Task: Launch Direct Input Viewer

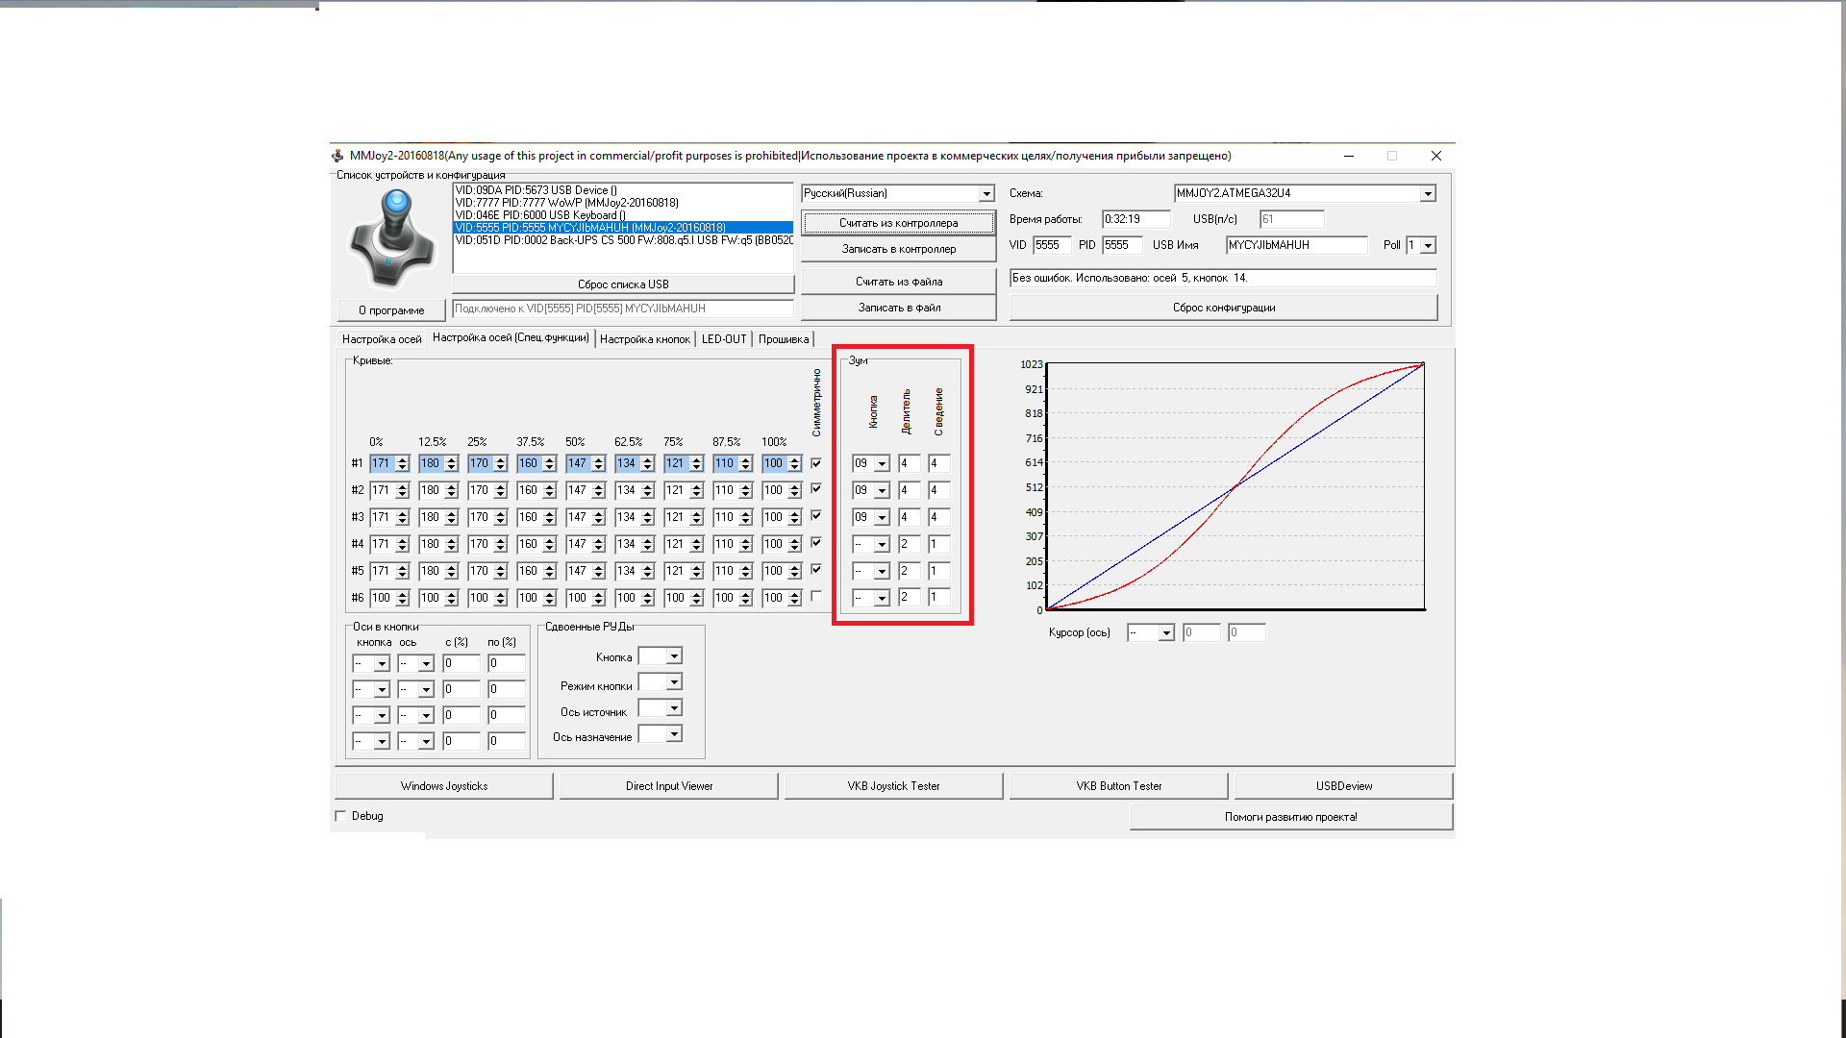Action: [x=669, y=786]
